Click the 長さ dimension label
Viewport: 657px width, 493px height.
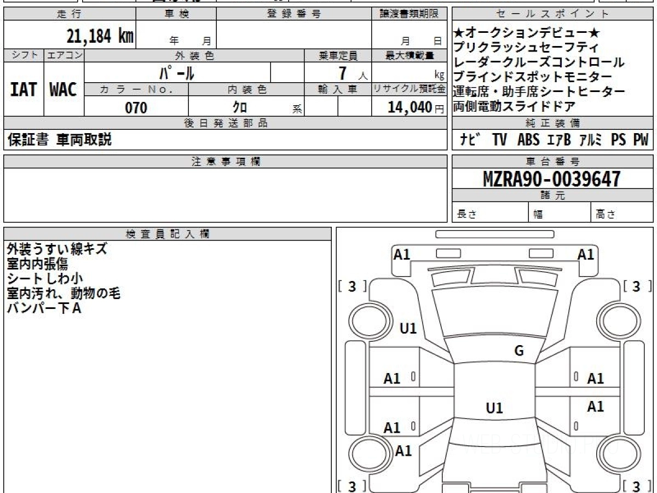click(x=466, y=214)
